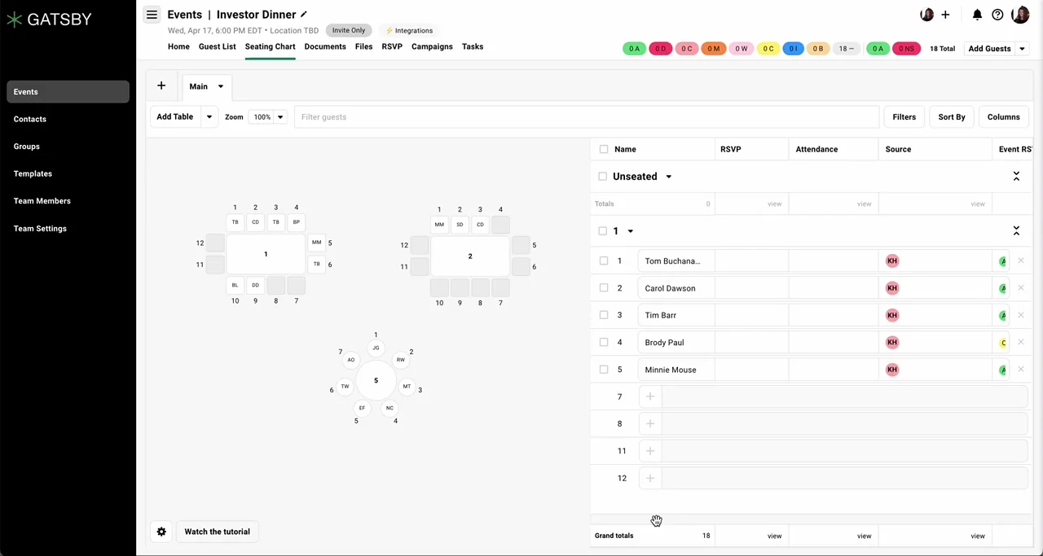Switch to the Guest List tab
Screen dimensions: 1043x556
217,46
